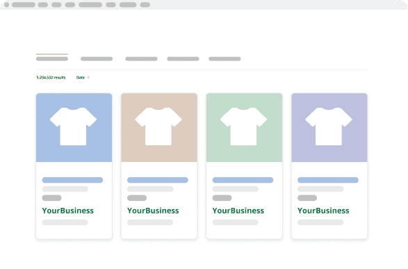This screenshot has height=269, width=408.
Task: Click the 5,234,532 results count text
Action: (51, 78)
